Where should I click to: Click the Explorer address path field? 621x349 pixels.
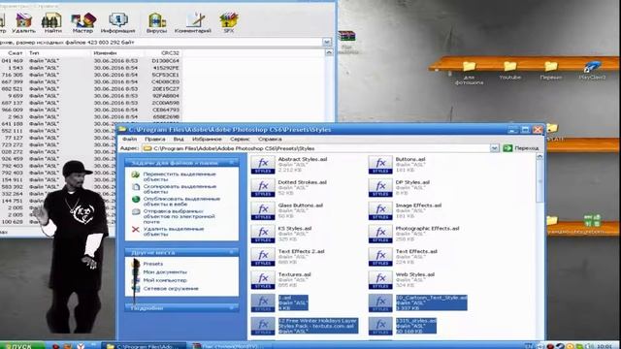click(x=315, y=148)
